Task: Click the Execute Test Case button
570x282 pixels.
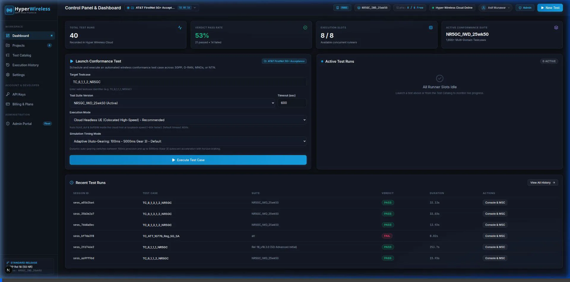Action: [x=188, y=160]
